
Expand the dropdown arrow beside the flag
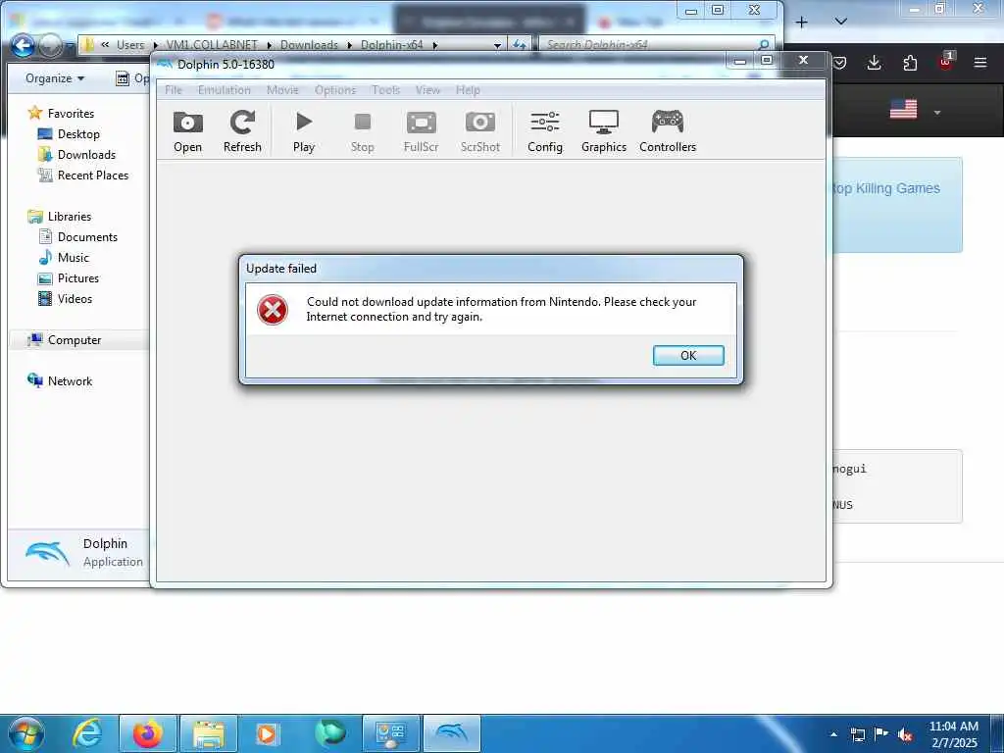[x=936, y=112]
